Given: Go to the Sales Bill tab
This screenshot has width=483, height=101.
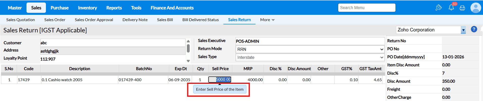Looking at the screenshot, I should point(165,20).
